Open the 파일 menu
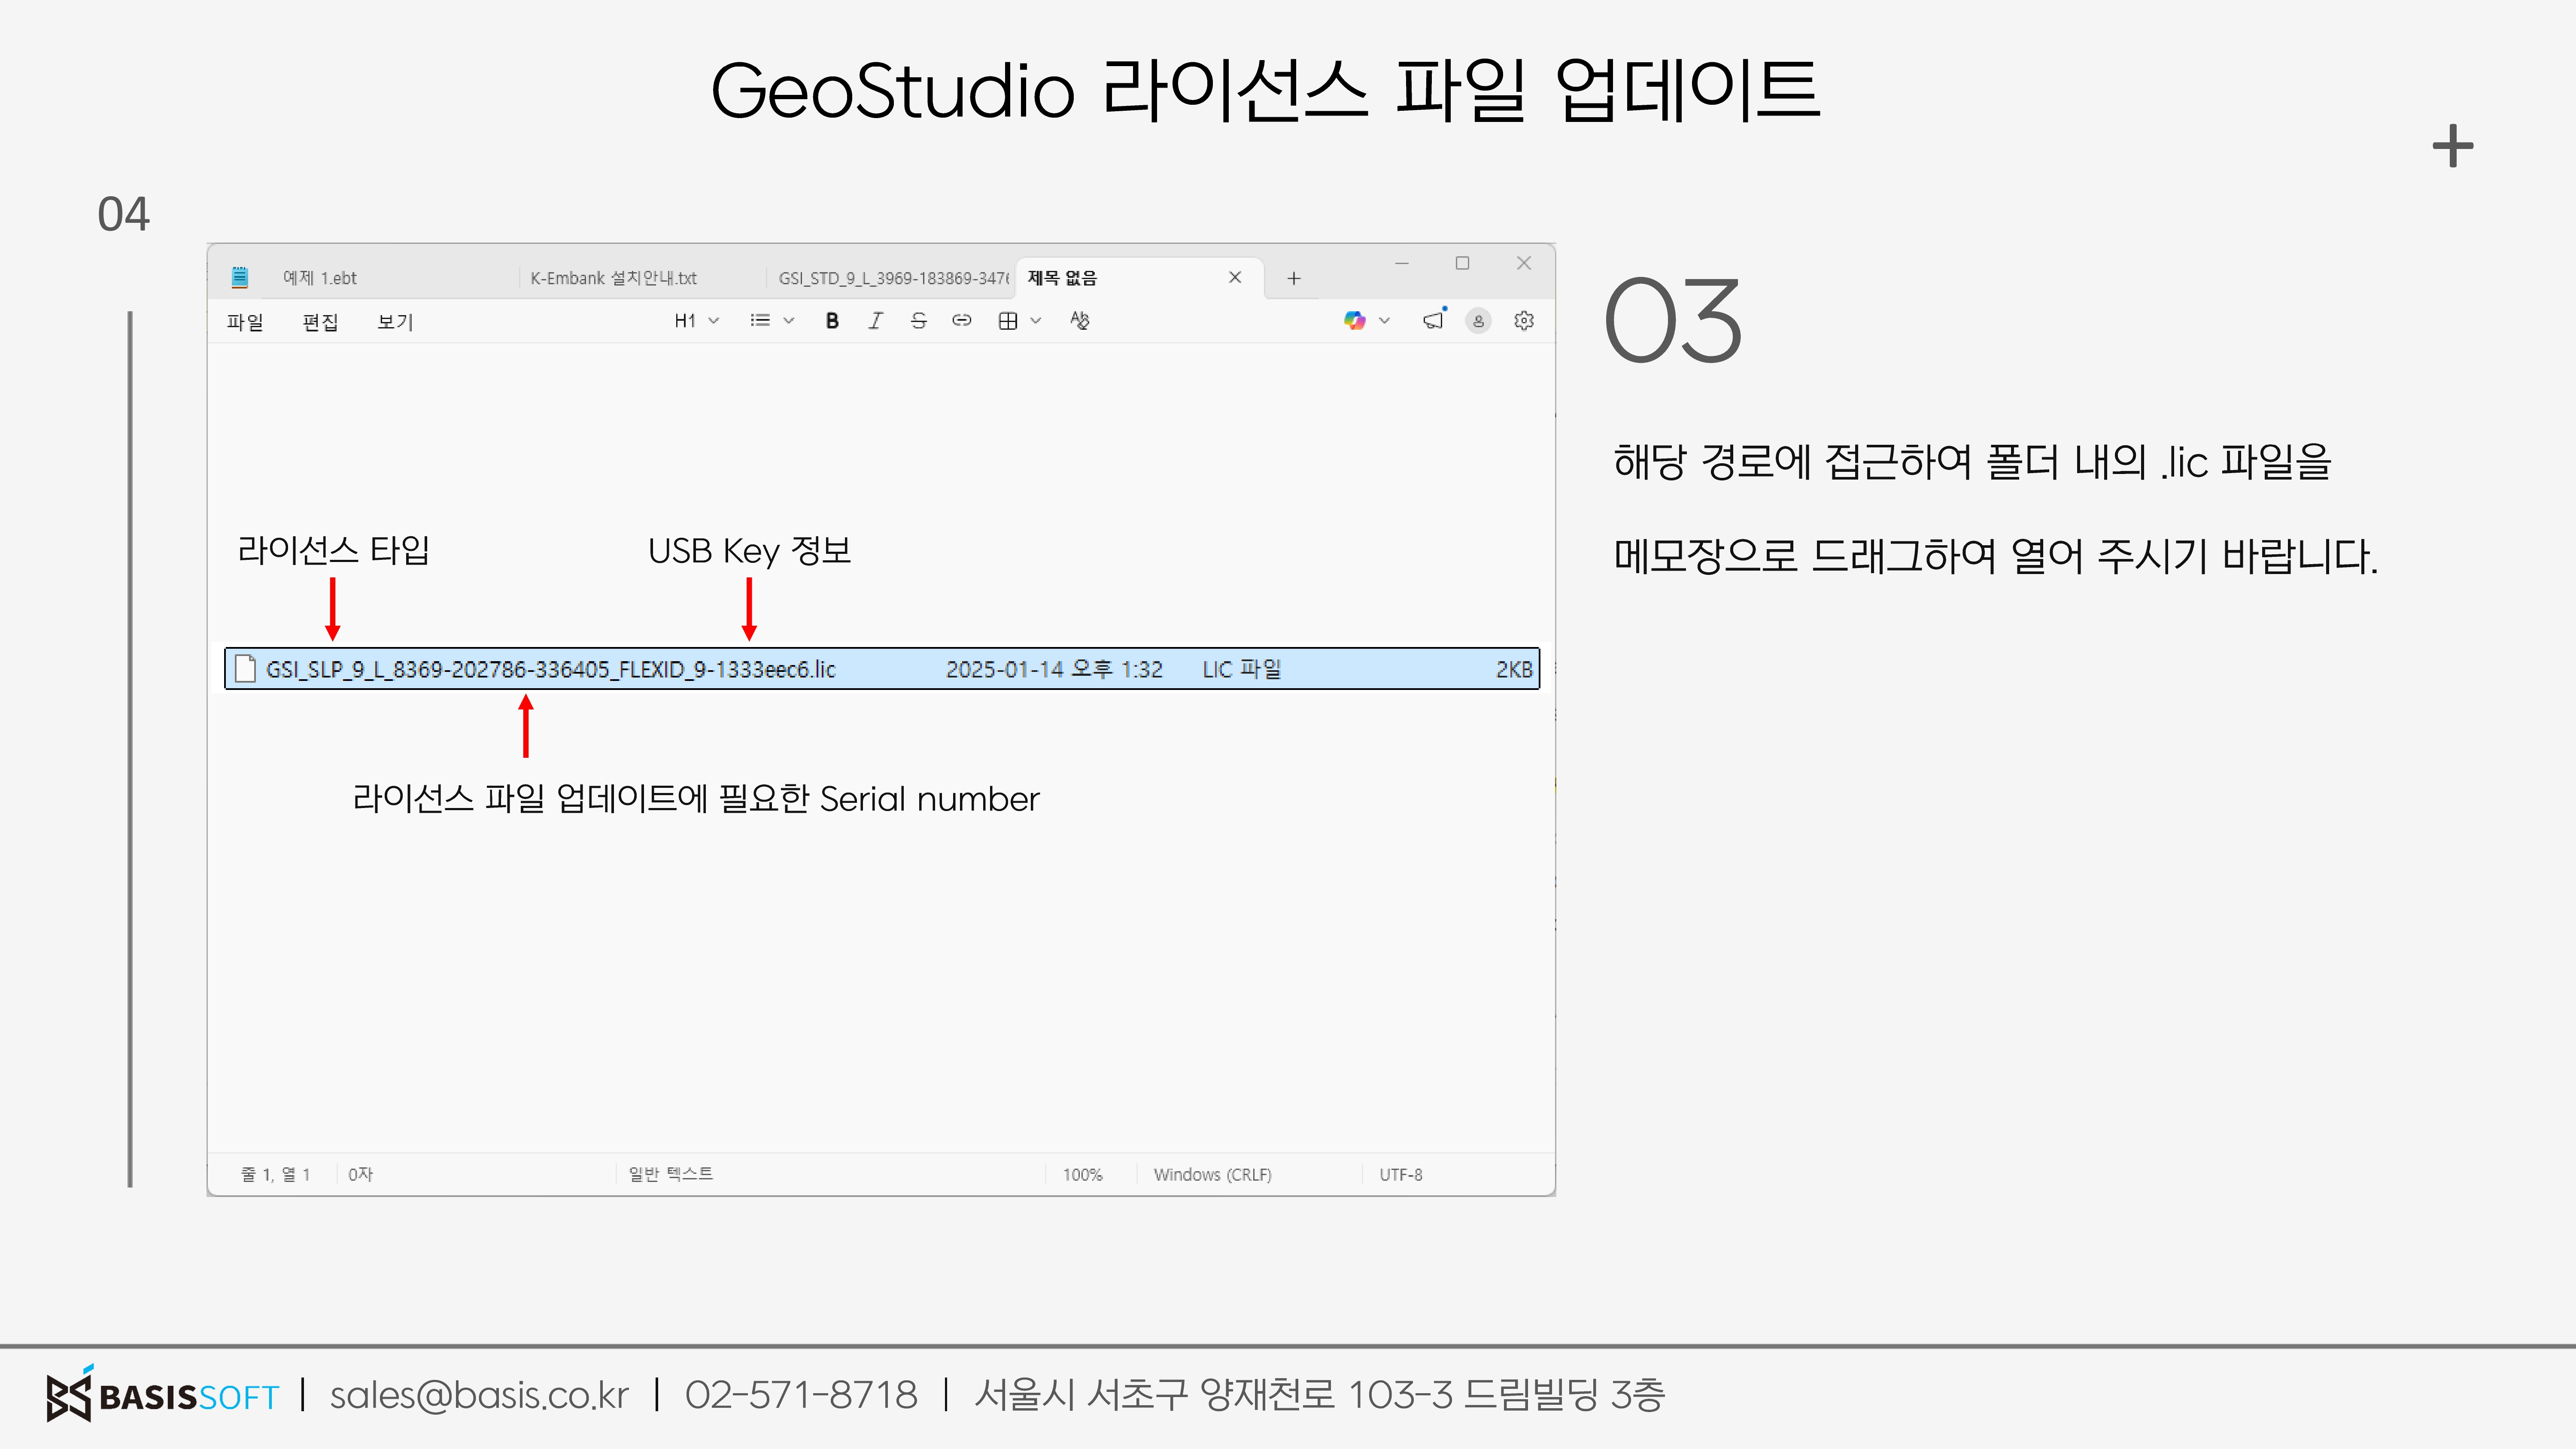This screenshot has width=2576, height=1449. pos(245,322)
